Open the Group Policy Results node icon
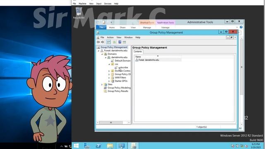The image size is (265, 149). (105, 91)
